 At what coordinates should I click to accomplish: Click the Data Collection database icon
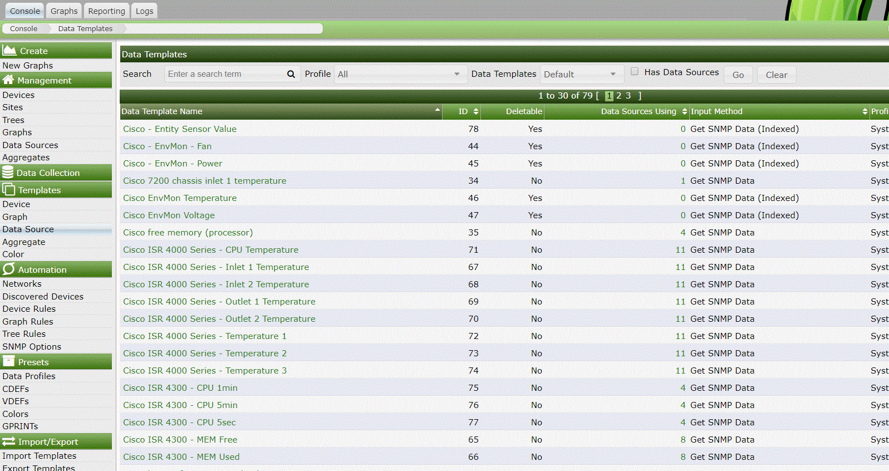point(8,173)
